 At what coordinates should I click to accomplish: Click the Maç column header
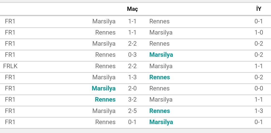[x=132, y=9]
